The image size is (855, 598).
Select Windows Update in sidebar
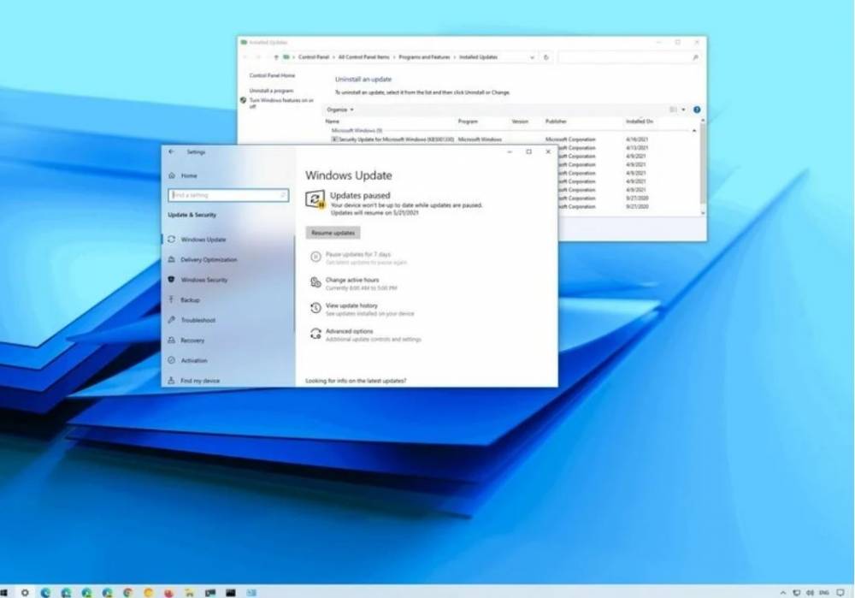203,240
